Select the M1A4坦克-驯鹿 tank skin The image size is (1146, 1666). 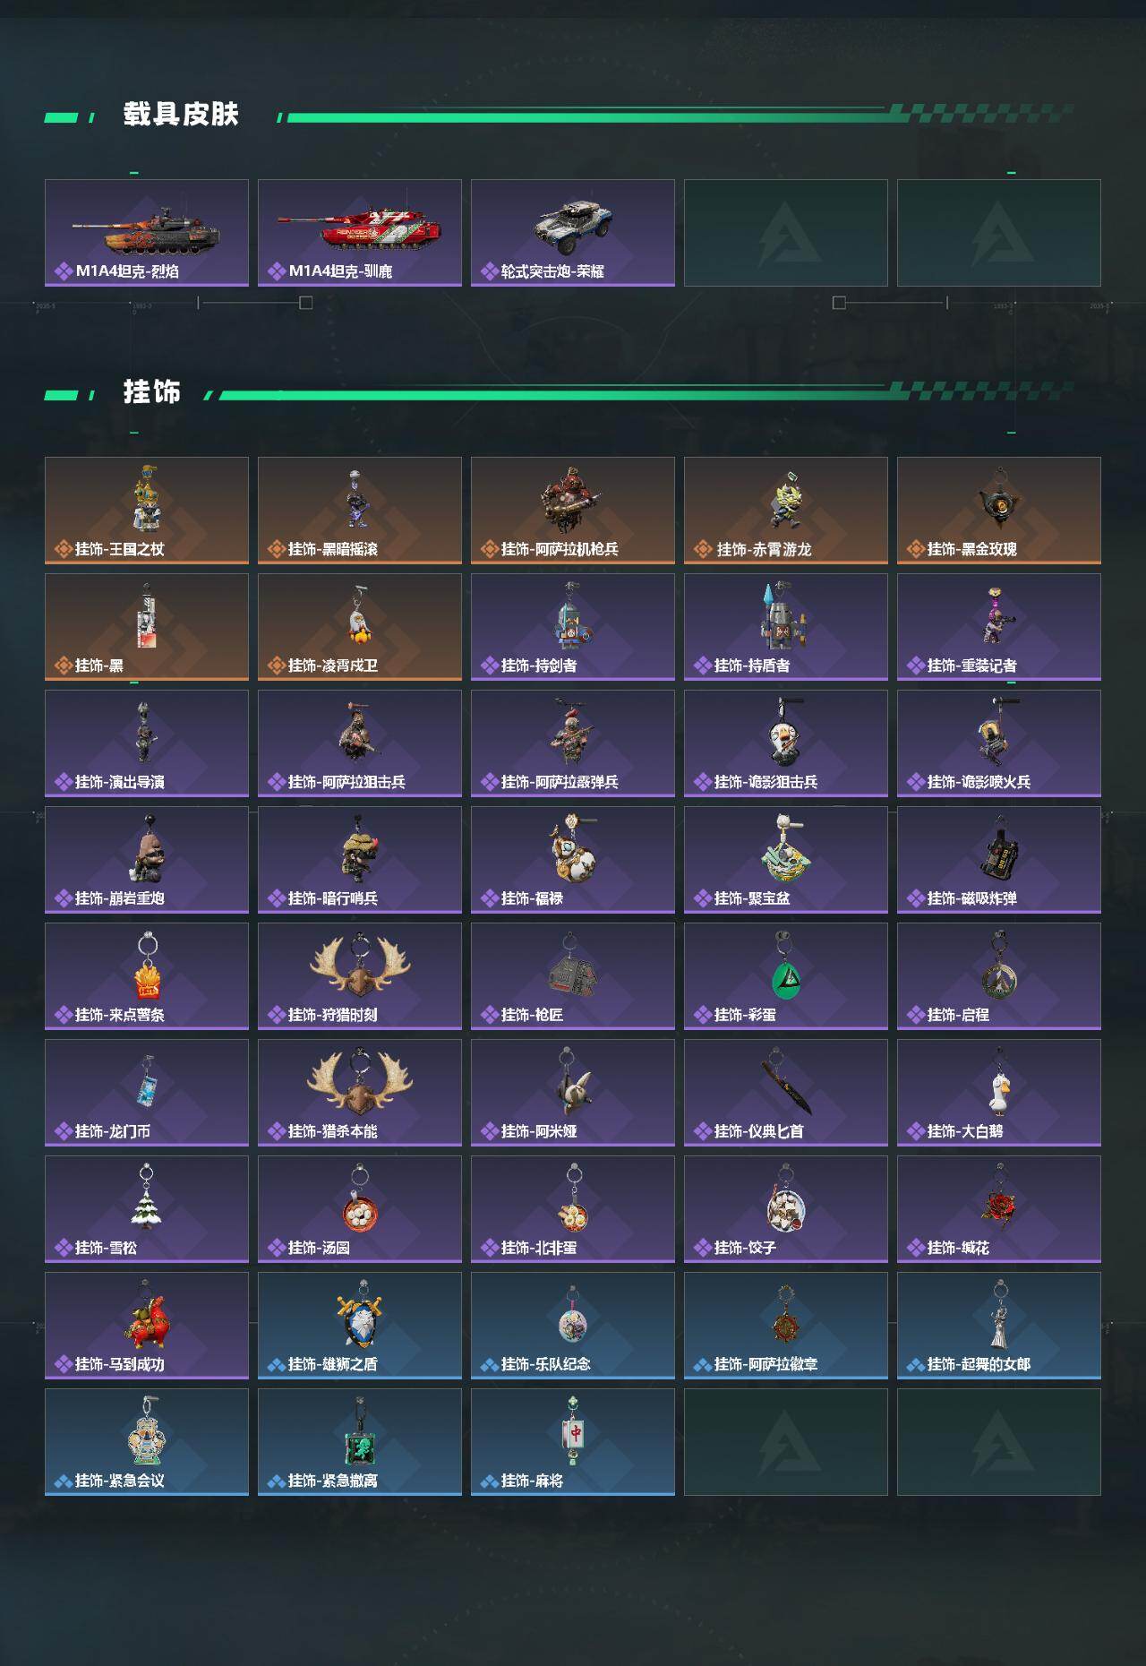click(x=360, y=233)
